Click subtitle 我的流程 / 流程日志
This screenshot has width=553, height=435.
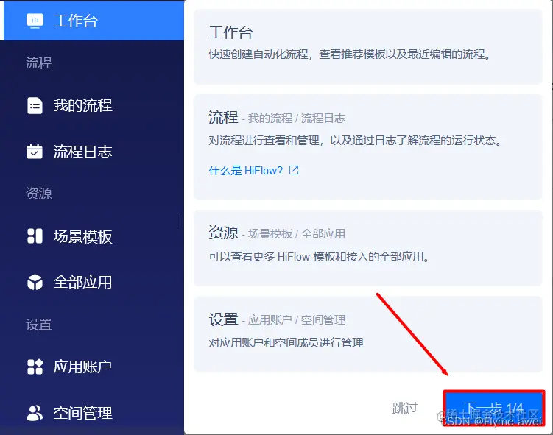pyautogui.click(x=297, y=119)
